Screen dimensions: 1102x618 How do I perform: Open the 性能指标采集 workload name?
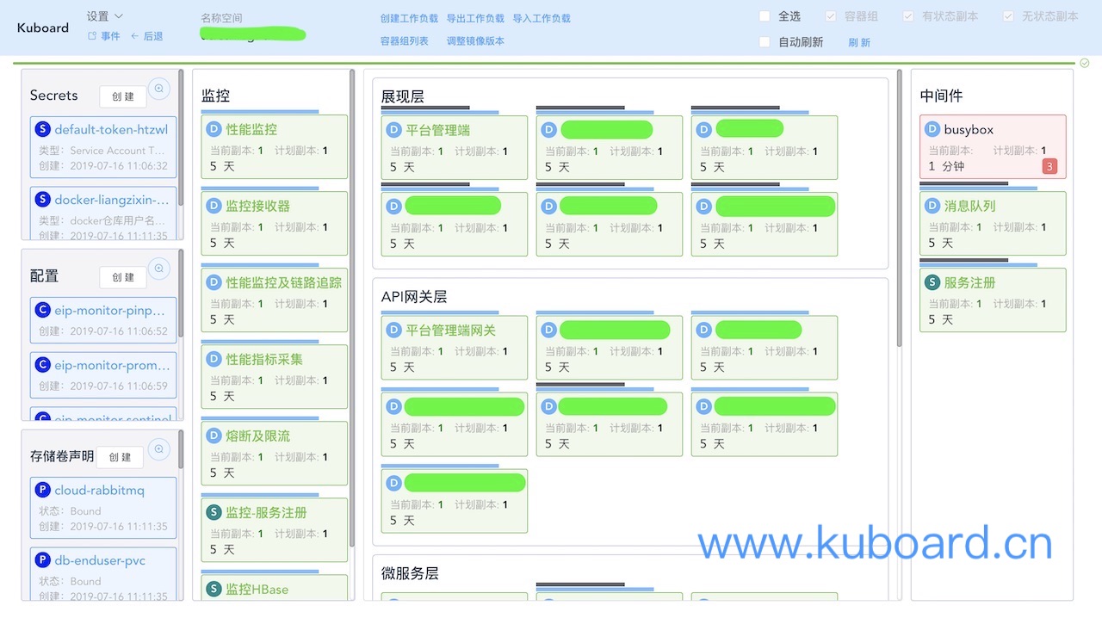(264, 359)
